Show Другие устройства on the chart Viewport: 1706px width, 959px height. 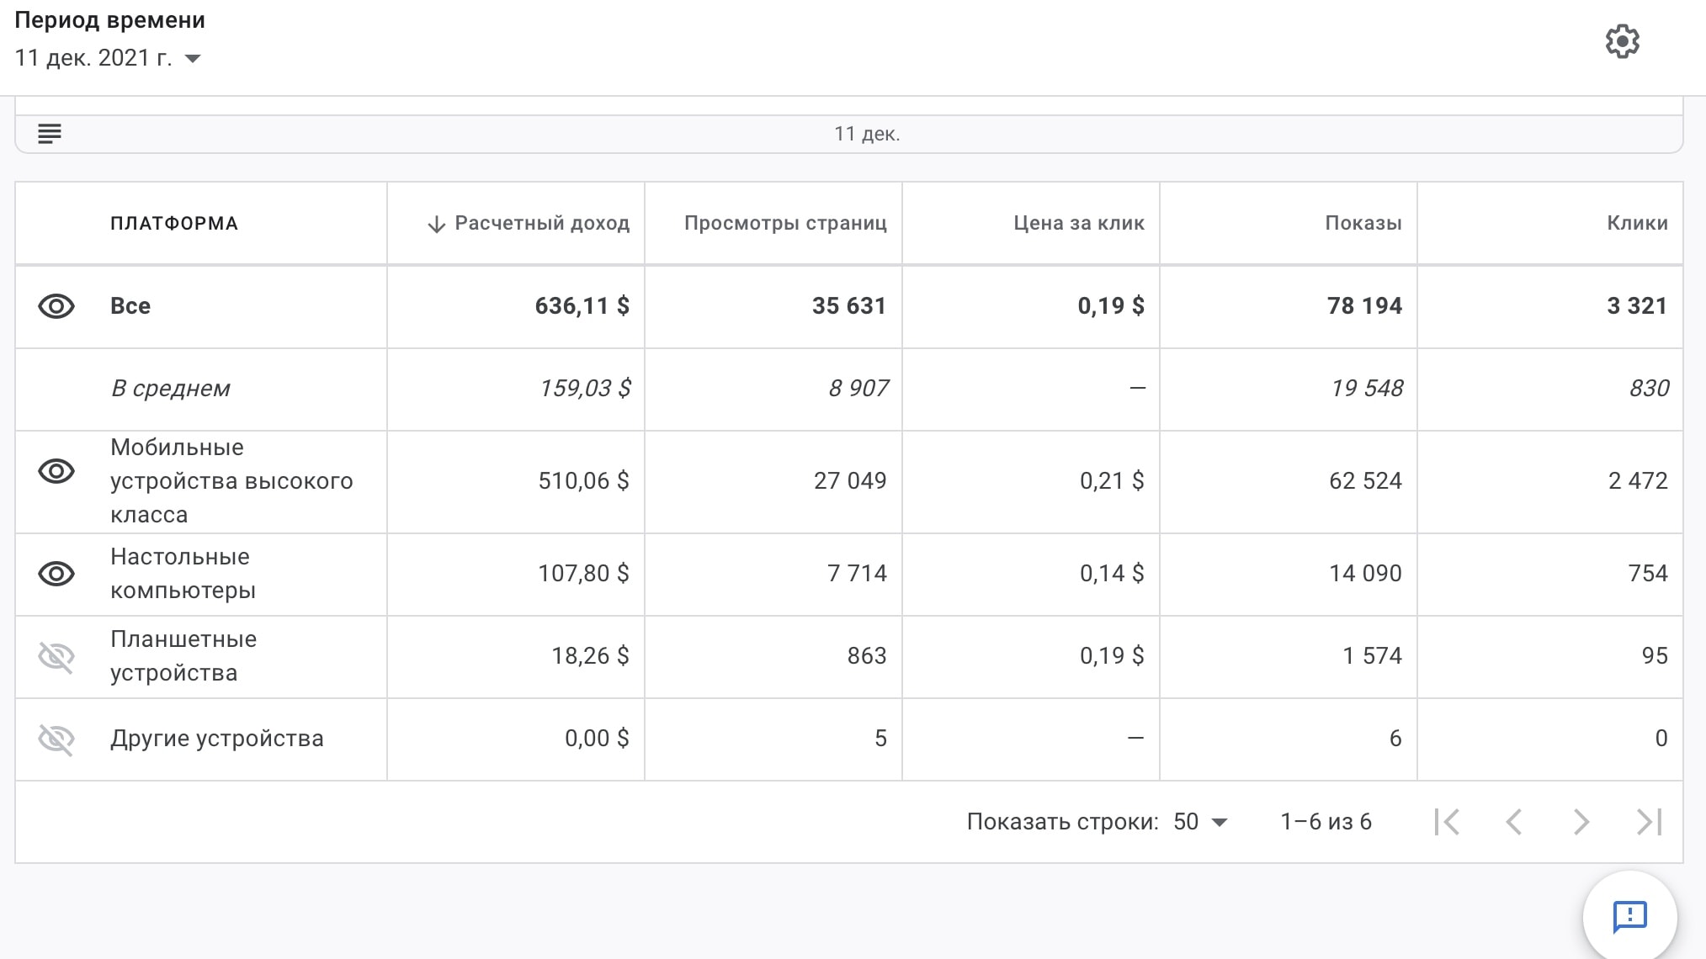click(56, 739)
